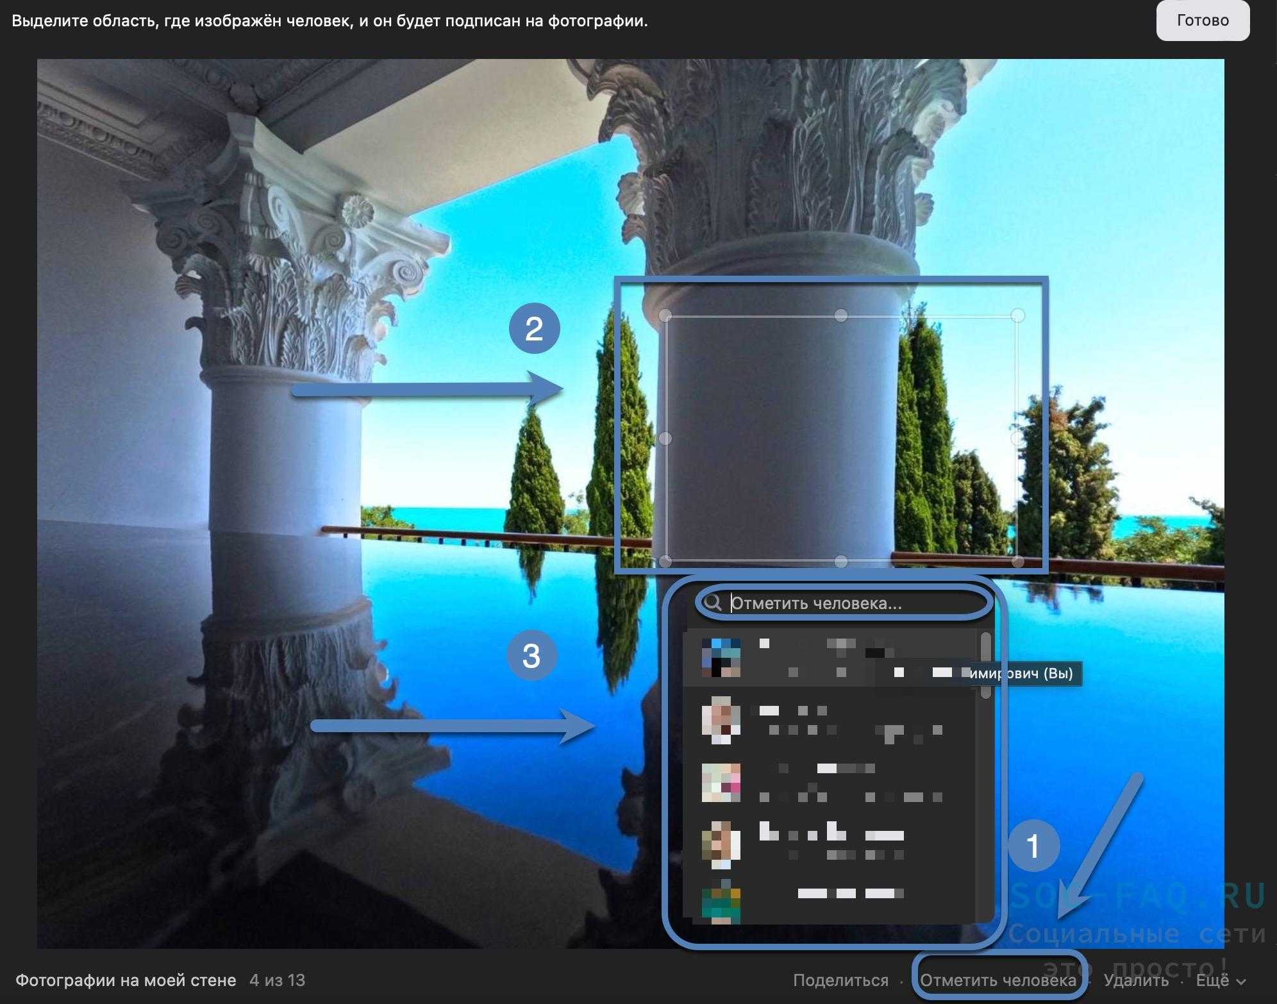1277x1004 pixels.
Task: Click the bottom-right selection frame handle
Action: click(1018, 562)
